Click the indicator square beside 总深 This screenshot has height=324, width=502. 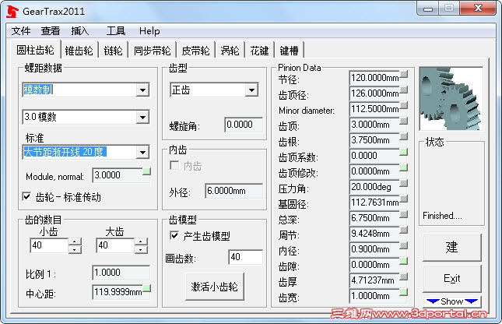click(x=404, y=214)
